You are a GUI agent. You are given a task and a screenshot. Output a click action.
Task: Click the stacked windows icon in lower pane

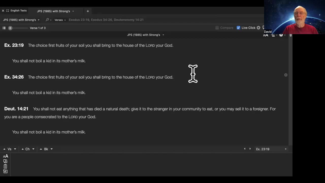tap(5, 171)
